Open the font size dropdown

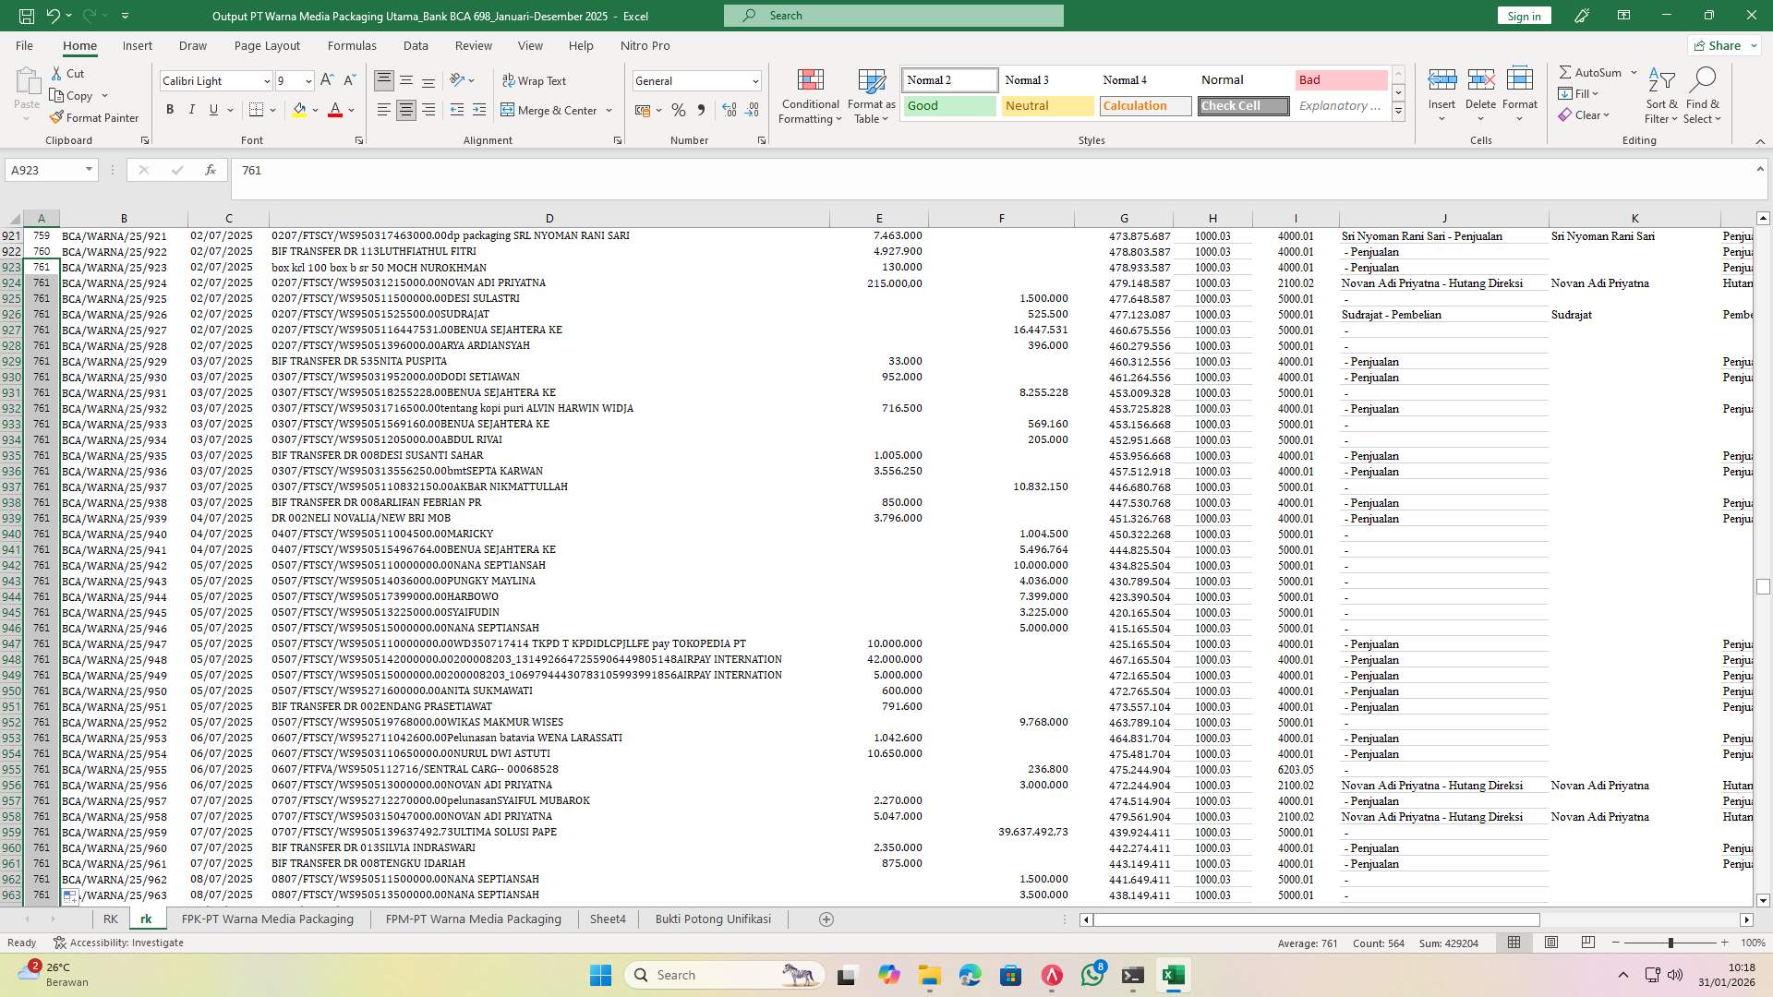tap(308, 80)
